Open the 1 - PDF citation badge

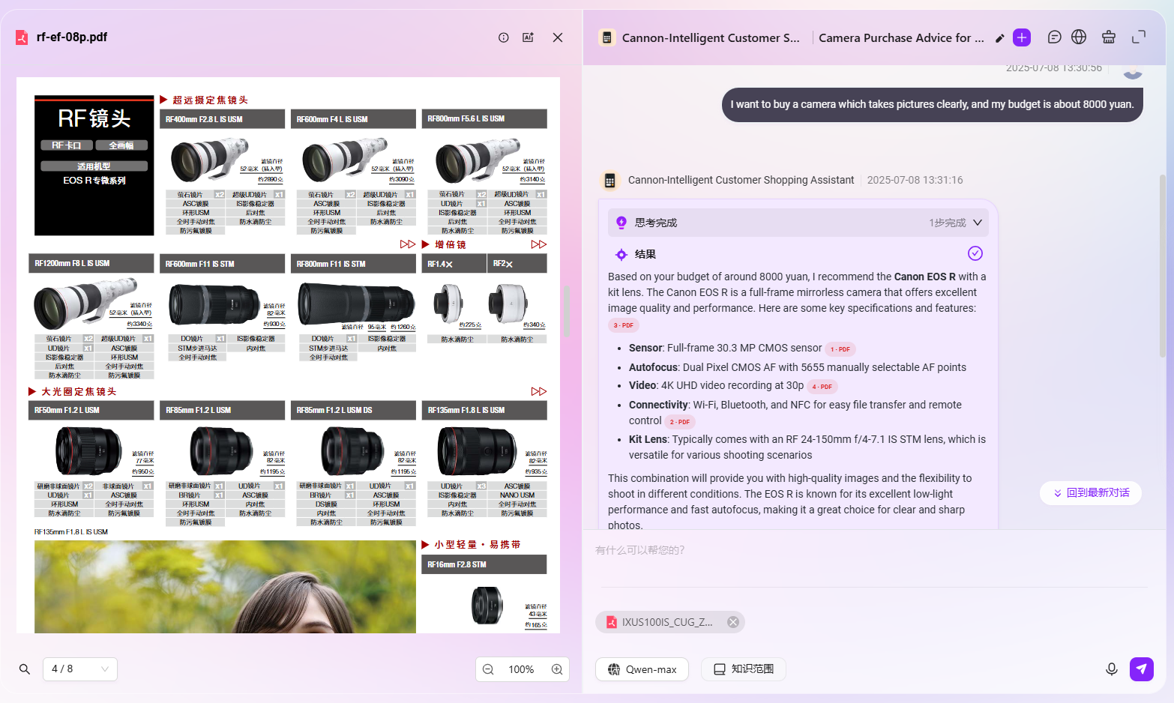click(840, 349)
